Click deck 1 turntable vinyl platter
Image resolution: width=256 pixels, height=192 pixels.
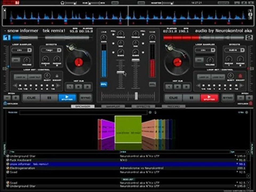pyautogui.click(x=78, y=62)
